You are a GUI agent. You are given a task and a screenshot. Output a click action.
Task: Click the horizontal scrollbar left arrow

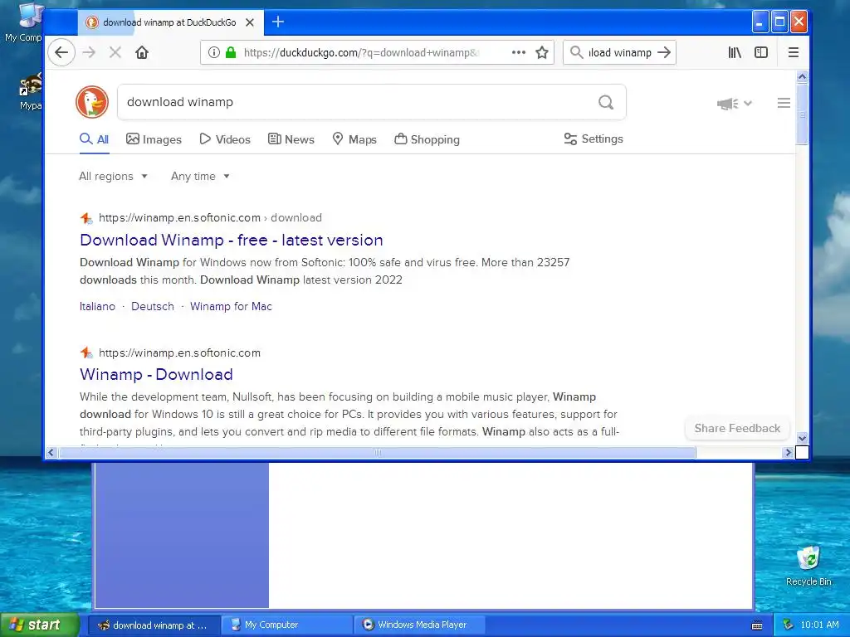51,452
